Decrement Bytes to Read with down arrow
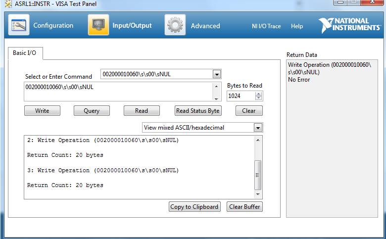386x239 pixels. (x=258, y=98)
